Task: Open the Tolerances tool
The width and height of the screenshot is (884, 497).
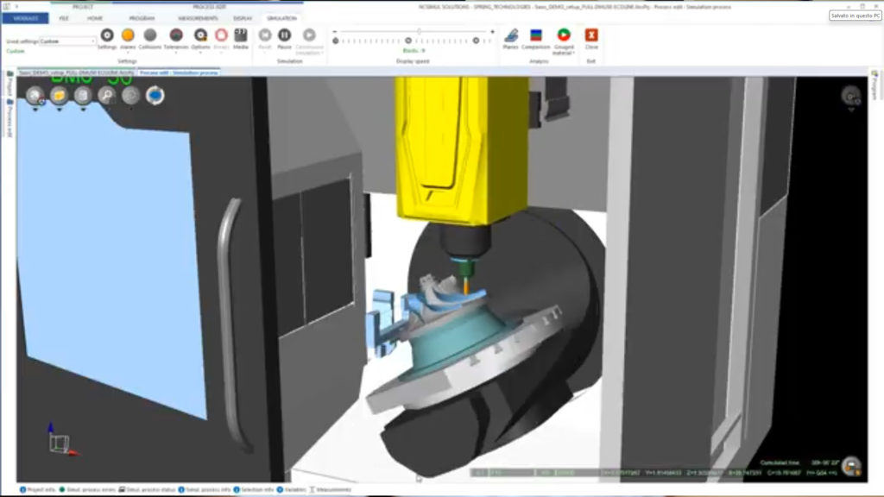Action: (x=176, y=36)
